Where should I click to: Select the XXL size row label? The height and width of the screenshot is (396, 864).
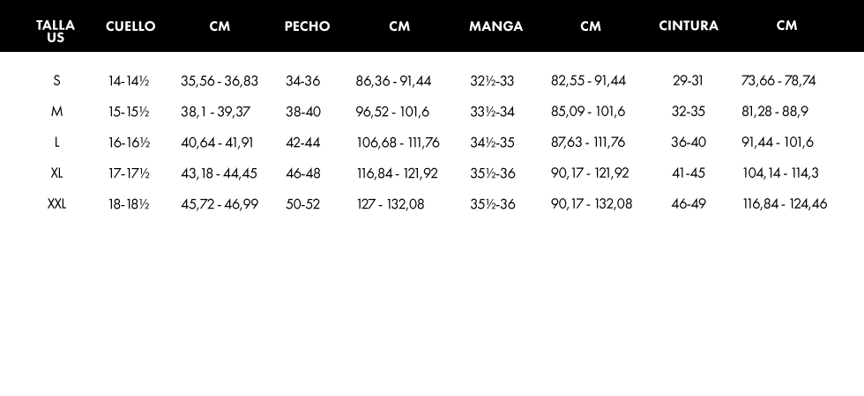(56, 204)
